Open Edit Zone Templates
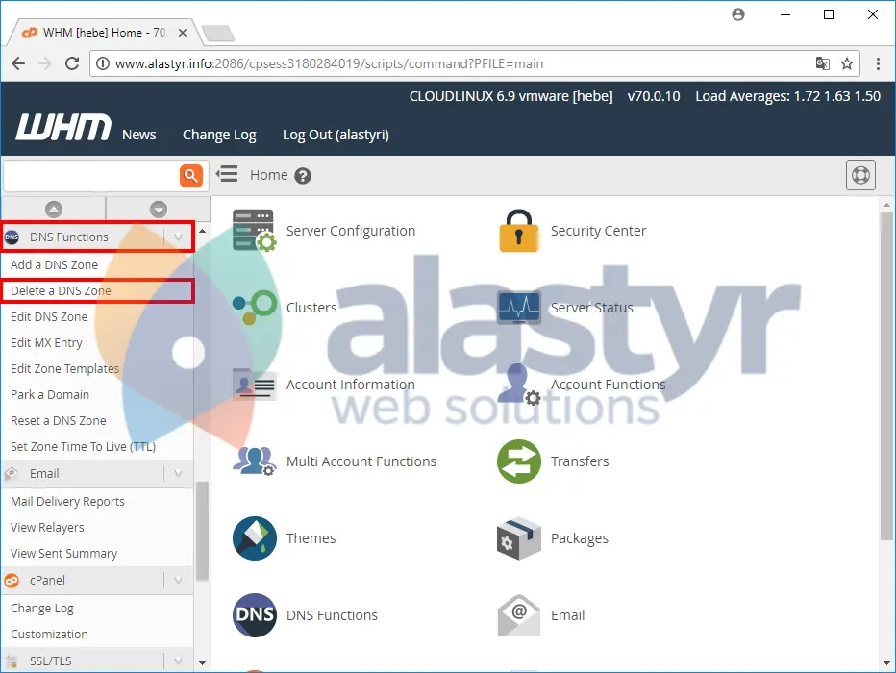Viewport: 896px width, 673px height. (x=64, y=369)
